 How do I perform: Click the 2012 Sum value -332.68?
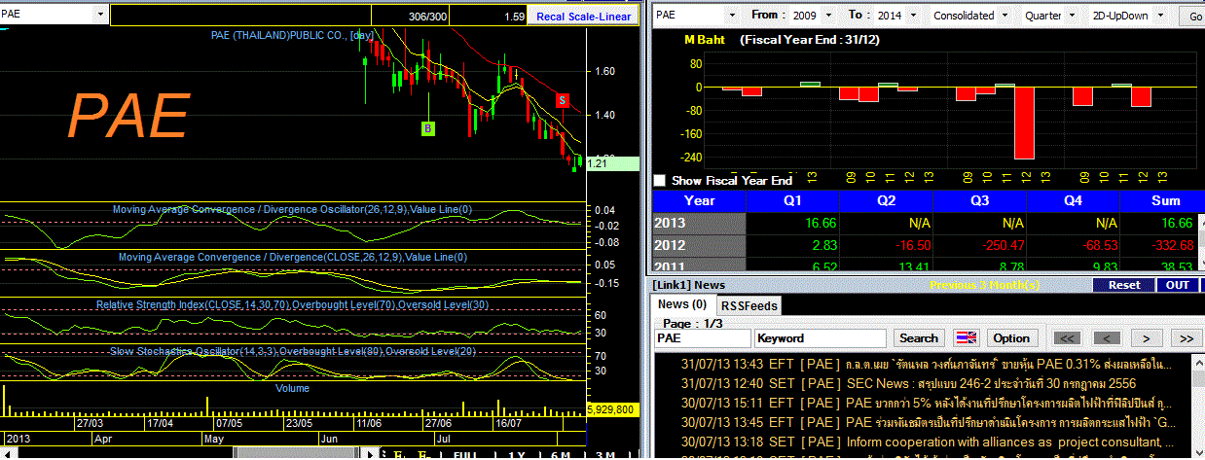click(x=1170, y=243)
